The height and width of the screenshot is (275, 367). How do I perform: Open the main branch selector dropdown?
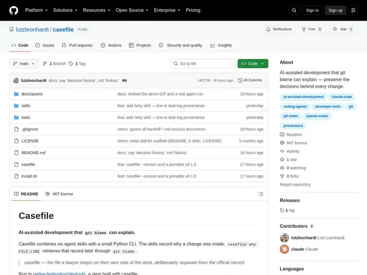click(24, 64)
